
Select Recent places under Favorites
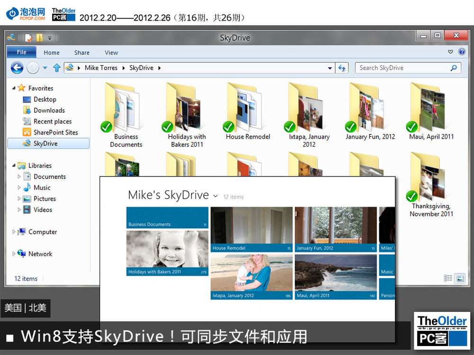pos(53,121)
